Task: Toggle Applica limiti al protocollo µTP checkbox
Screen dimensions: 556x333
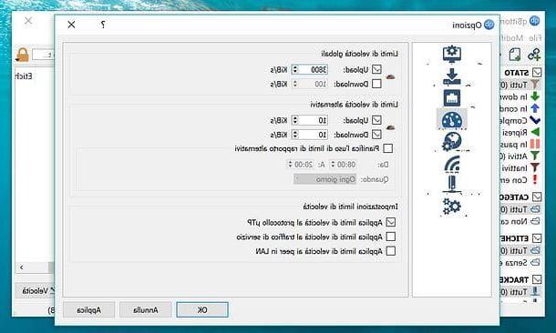Action: (390, 222)
